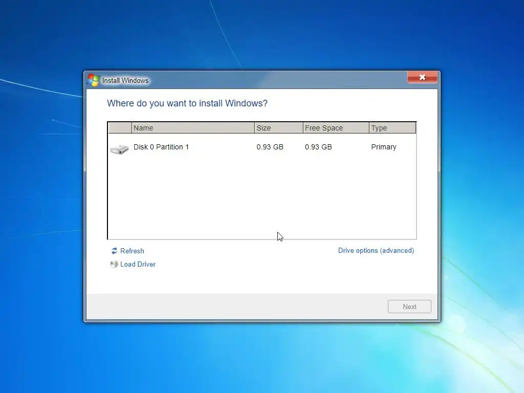Sort by the Size column header

pyautogui.click(x=279, y=128)
